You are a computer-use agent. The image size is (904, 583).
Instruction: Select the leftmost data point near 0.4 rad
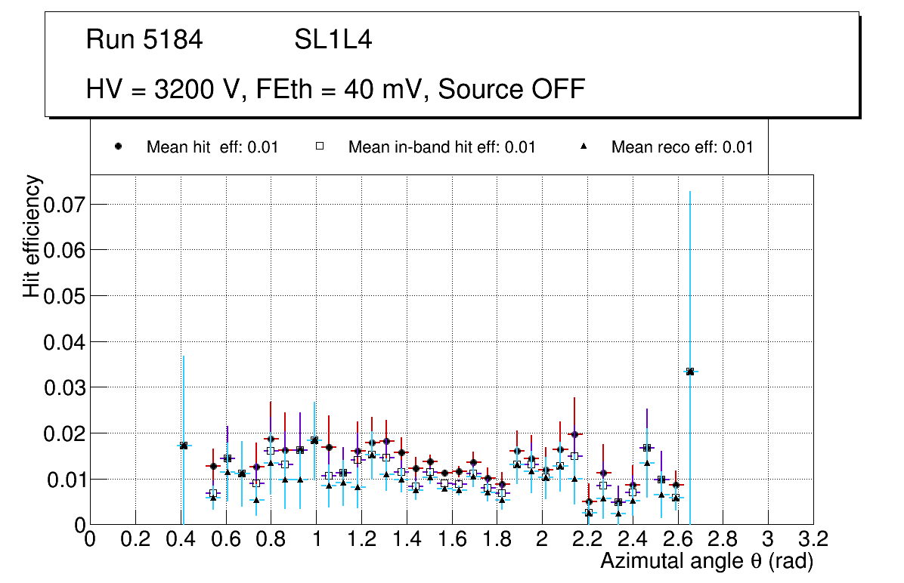click(x=183, y=446)
